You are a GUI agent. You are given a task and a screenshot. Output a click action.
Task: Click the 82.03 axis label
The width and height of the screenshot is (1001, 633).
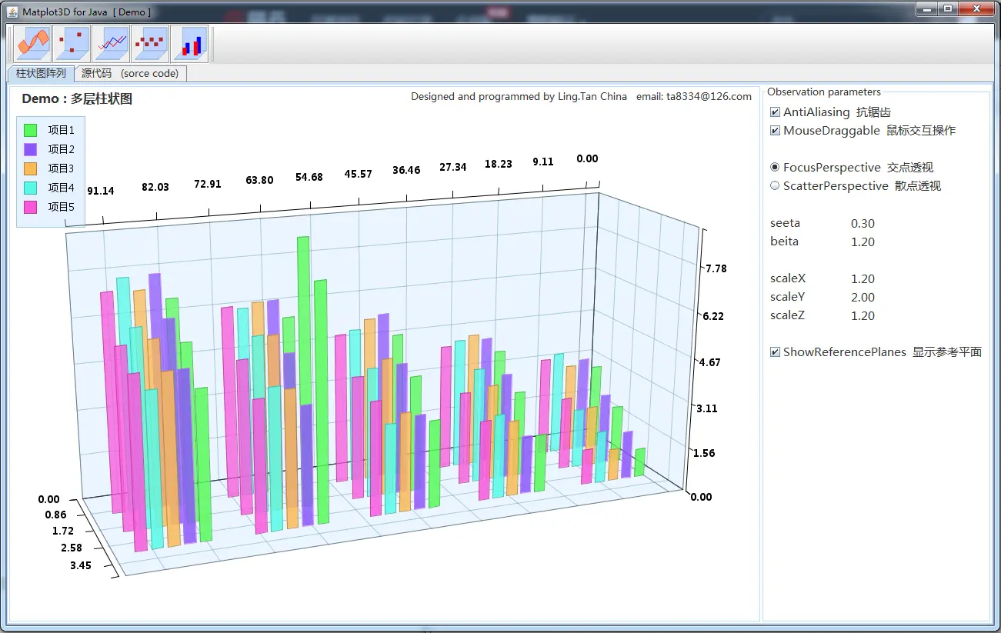[x=155, y=188]
